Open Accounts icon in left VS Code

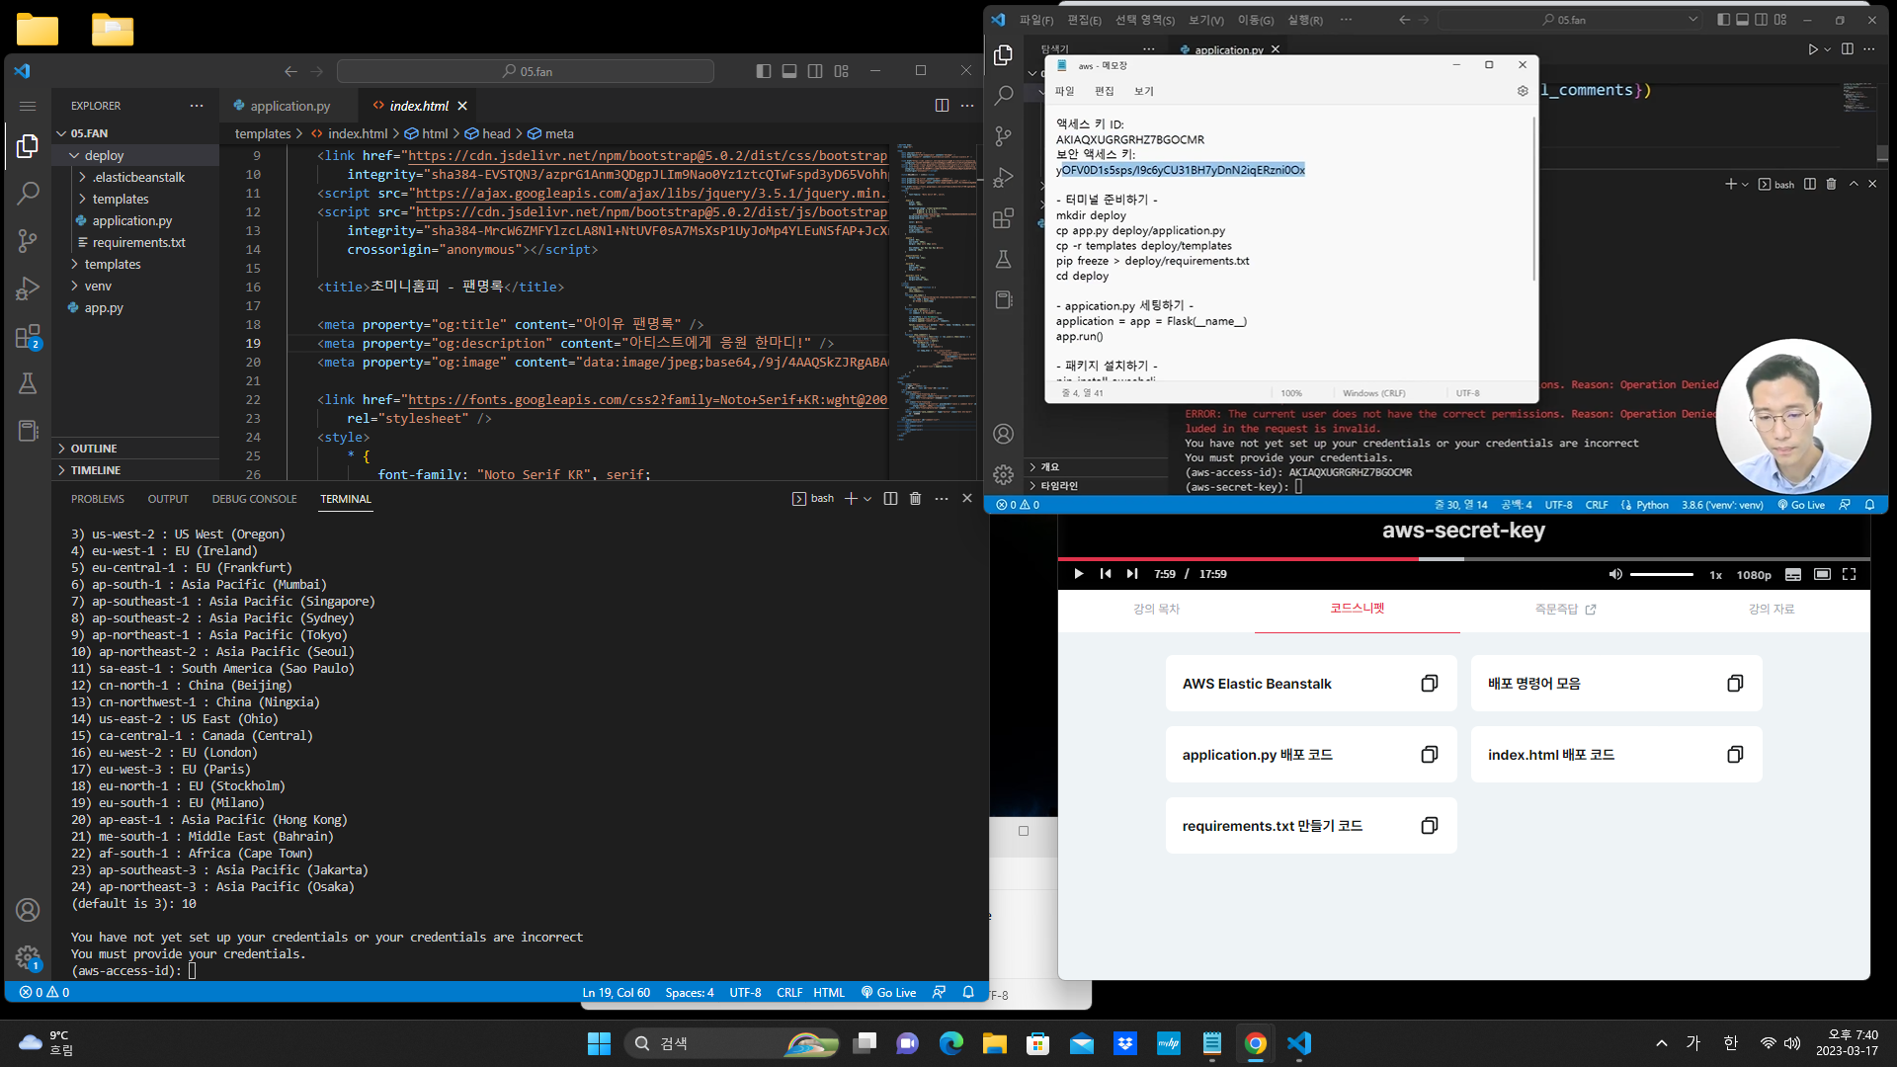pyautogui.click(x=28, y=910)
